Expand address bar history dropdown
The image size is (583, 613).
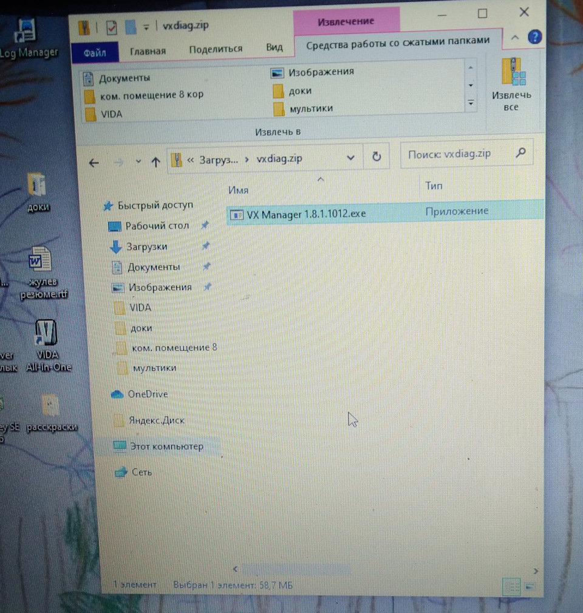[350, 158]
